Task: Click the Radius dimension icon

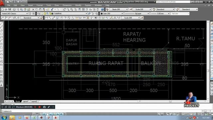Action: (x=62, y=18)
